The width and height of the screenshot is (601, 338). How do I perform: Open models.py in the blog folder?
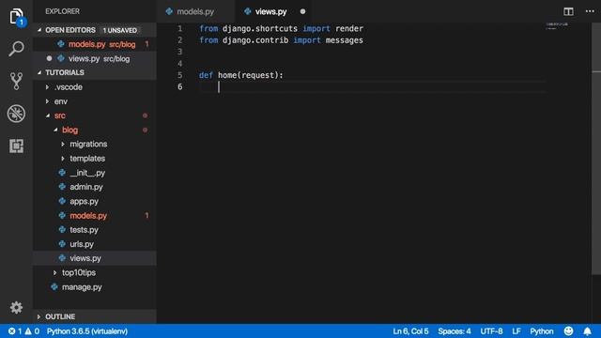[88, 215]
